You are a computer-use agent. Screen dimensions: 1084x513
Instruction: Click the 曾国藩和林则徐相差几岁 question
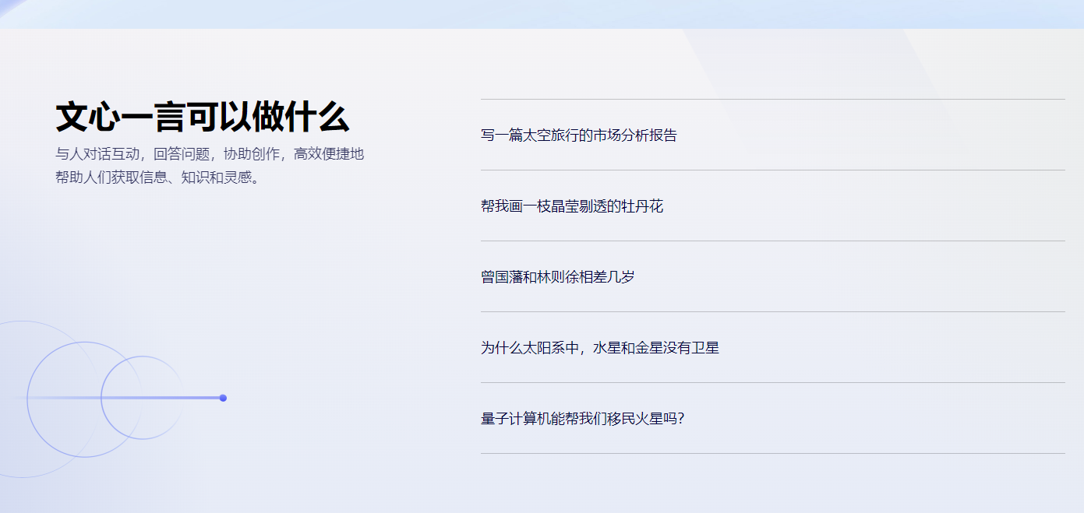(x=557, y=277)
